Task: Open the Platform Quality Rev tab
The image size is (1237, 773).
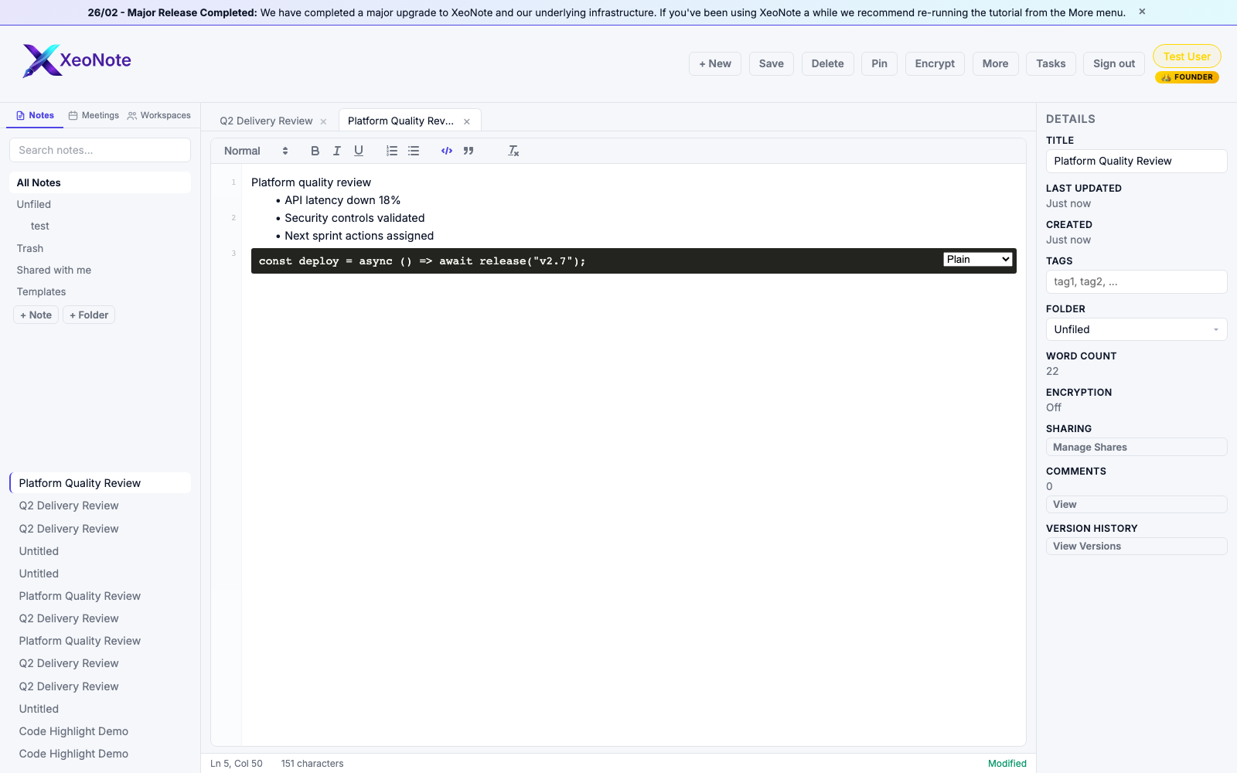Action: [400, 121]
